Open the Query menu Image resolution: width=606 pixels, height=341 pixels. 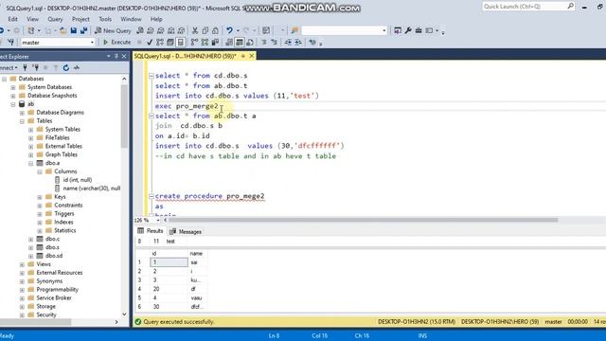55,19
